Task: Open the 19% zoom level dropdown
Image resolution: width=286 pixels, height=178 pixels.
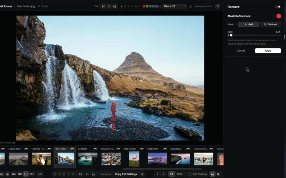Action: (x=180, y=174)
